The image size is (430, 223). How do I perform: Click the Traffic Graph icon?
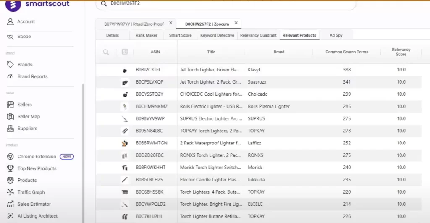[x=10, y=192]
